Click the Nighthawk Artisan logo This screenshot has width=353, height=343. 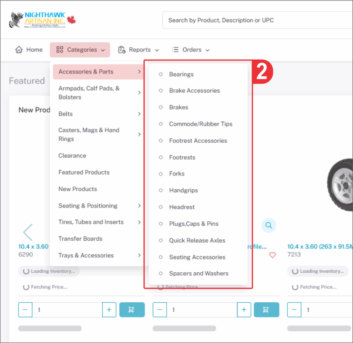click(42, 20)
